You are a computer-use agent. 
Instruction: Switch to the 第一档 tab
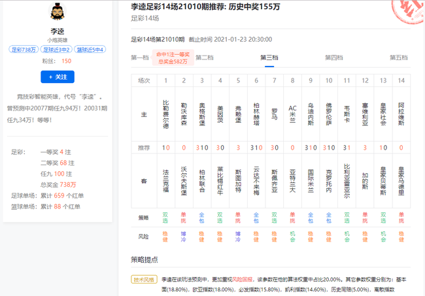point(139,58)
